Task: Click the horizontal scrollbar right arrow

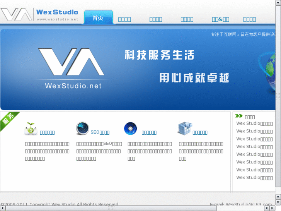Action: click(x=272, y=208)
